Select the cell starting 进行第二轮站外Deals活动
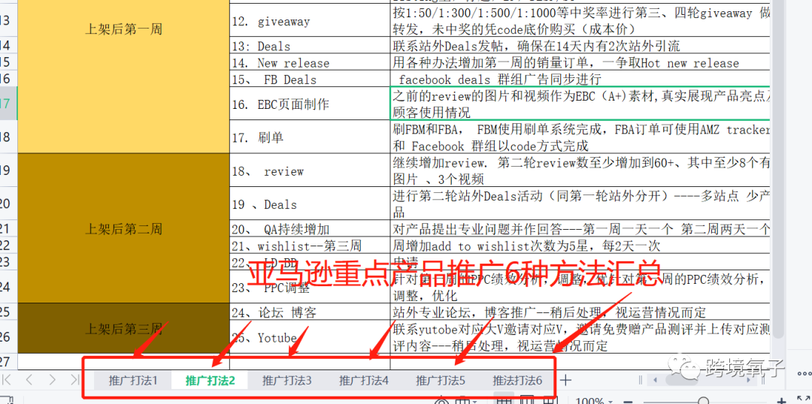 (580, 204)
